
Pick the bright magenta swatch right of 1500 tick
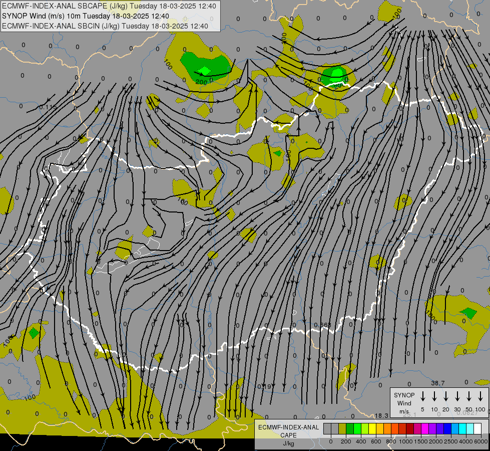(425, 429)
